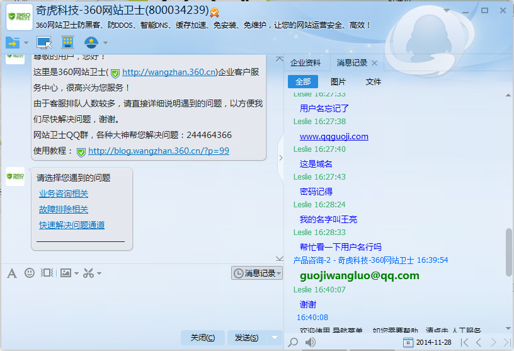The height and width of the screenshot is (351, 514).
Task: Toggle the 消息记录 history button
Action: (x=257, y=273)
